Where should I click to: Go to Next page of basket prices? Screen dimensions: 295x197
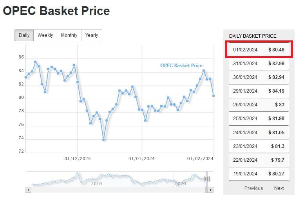click(x=279, y=188)
